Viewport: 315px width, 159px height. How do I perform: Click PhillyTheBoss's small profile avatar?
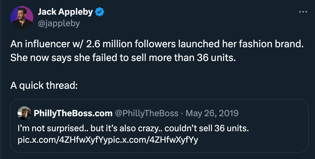click(x=24, y=113)
